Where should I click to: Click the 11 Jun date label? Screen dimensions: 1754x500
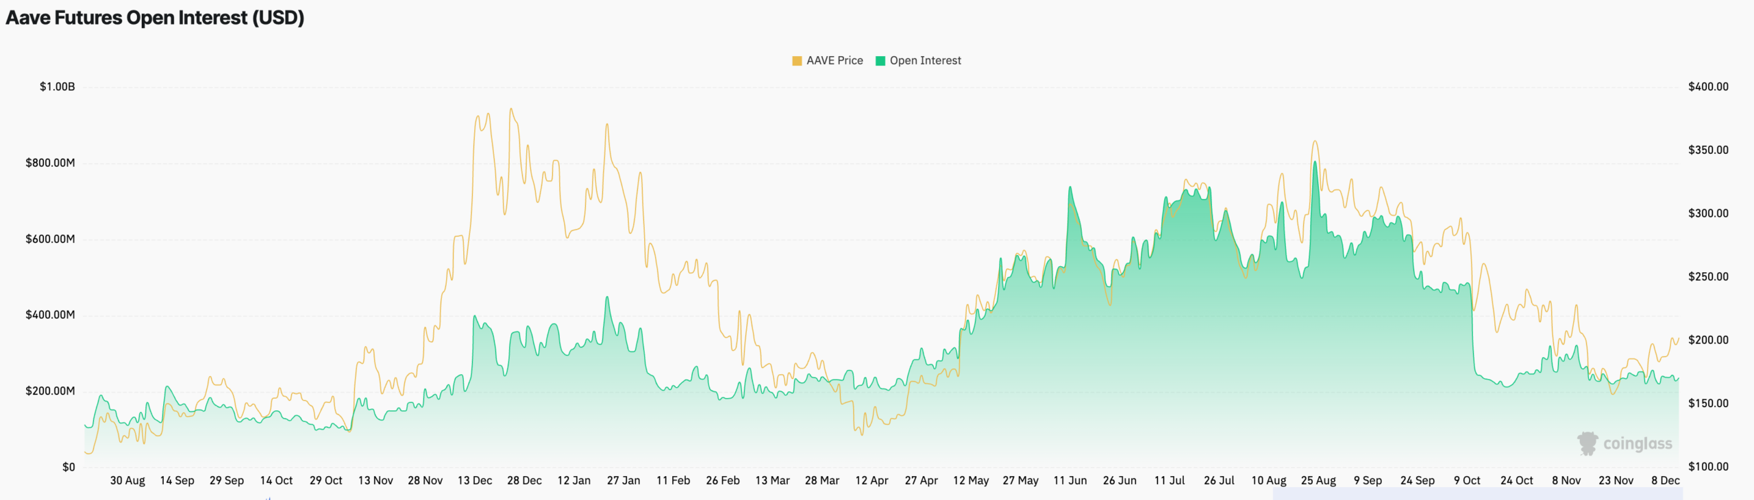(x=1070, y=481)
